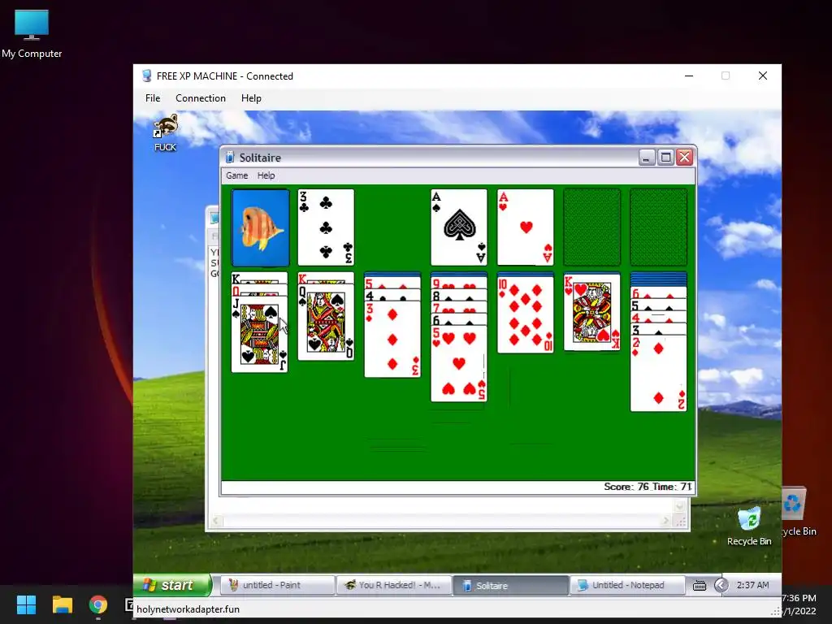
Task: Select the 10 of diamonds card
Action: click(526, 314)
